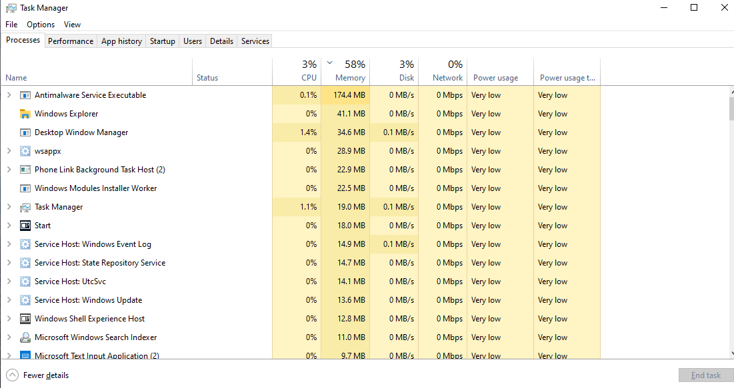Expand the wsappx process group

[x=9, y=151]
